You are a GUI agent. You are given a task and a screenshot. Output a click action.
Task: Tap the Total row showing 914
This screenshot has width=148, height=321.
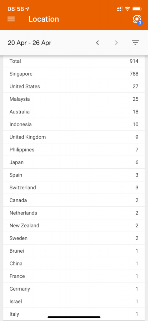pos(74,61)
